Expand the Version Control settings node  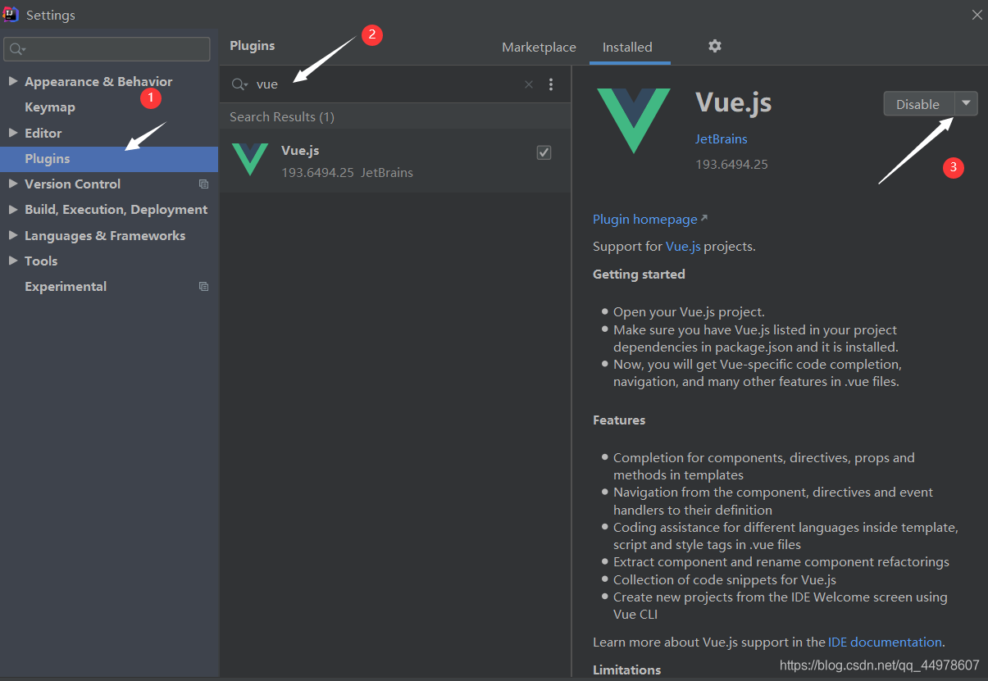pos(13,184)
